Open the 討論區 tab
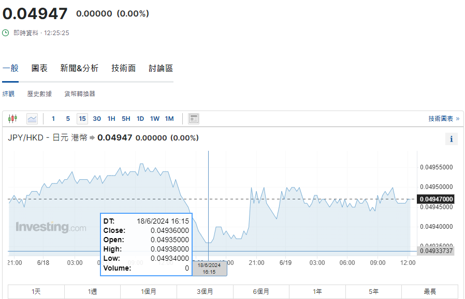Image resolution: width=465 pixels, height=299 pixels. [x=161, y=68]
